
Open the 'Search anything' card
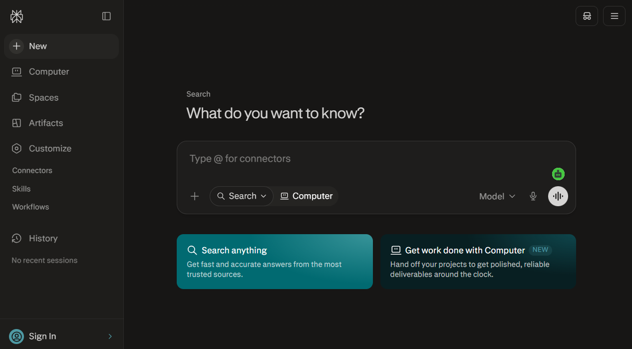275,262
